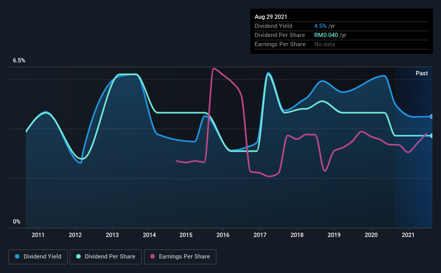Image resolution: width=441 pixels, height=273 pixels.
Task: Select the 2011 label on the x-axis
Action: tap(38, 235)
